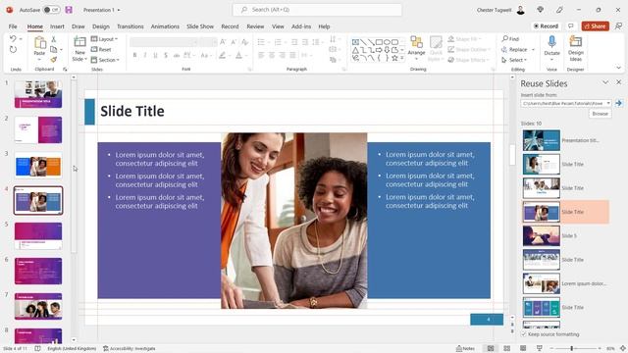Select slide 6 thumbnail in the panel
Image resolution: width=628 pixels, height=353 pixels.
tap(38, 272)
